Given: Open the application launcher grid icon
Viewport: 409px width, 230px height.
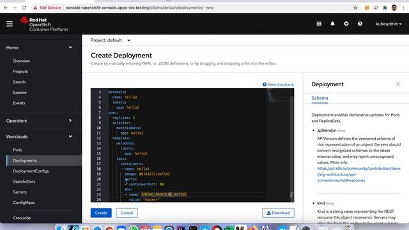Looking at the screenshot, I should pyautogui.click(x=319, y=24).
